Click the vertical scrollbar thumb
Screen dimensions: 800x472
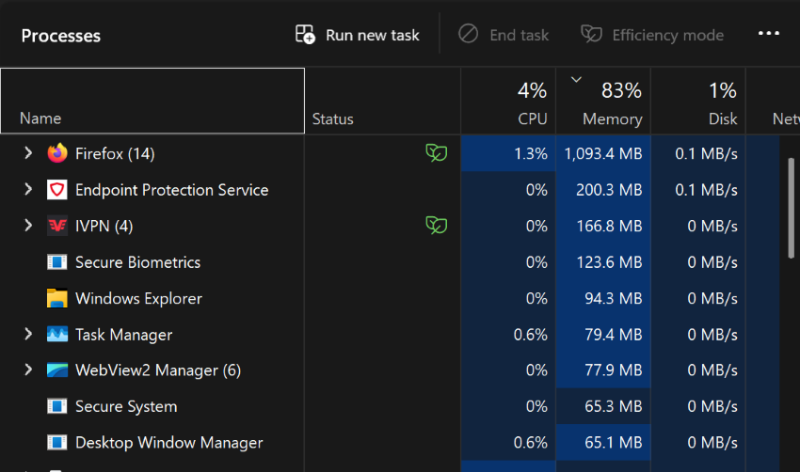(x=792, y=208)
